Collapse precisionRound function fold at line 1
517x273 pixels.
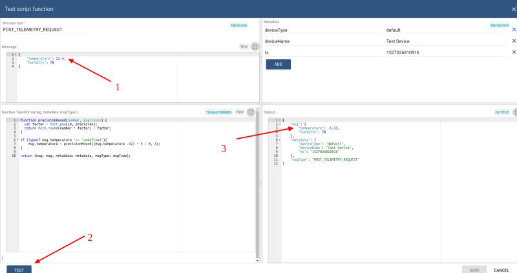click(x=17, y=121)
